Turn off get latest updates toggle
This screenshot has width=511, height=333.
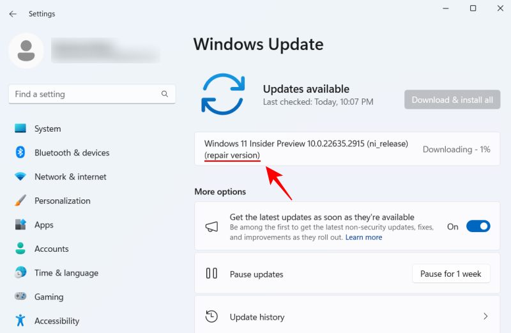point(478,226)
